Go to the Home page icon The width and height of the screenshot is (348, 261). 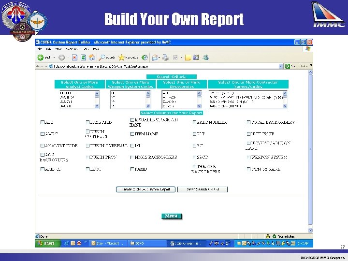pos(92,58)
